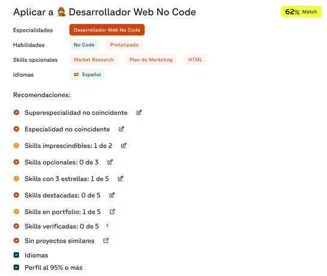The image size is (327, 276).
Task: Click the No Code skill chip
Action: coord(84,44)
